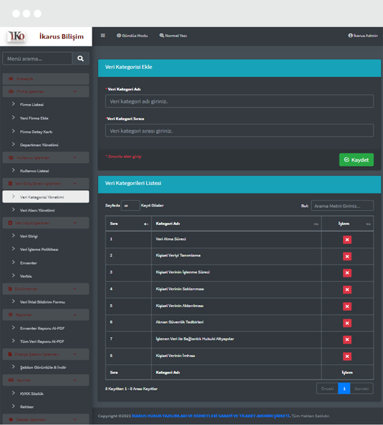Screen dimensions: 383x425
Task: Collapse the Firma İşlemleri section
Action: (46, 91)
